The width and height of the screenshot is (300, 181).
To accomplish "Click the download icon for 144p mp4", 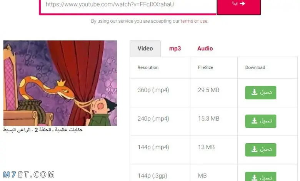I will pos(254,149).
